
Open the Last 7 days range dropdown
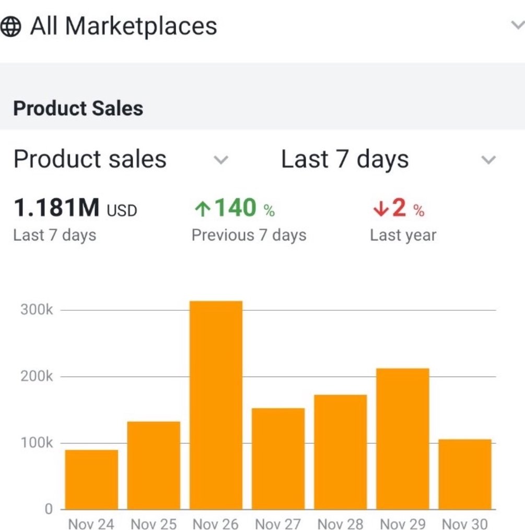point(488,160)
